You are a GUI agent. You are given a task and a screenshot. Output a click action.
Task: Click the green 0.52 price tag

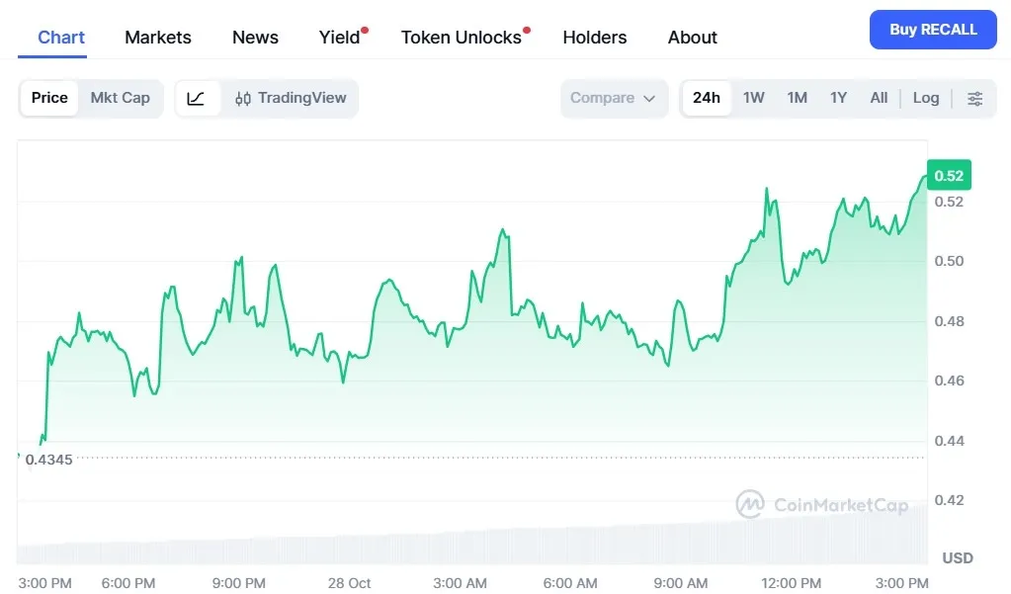click(949, 176)
